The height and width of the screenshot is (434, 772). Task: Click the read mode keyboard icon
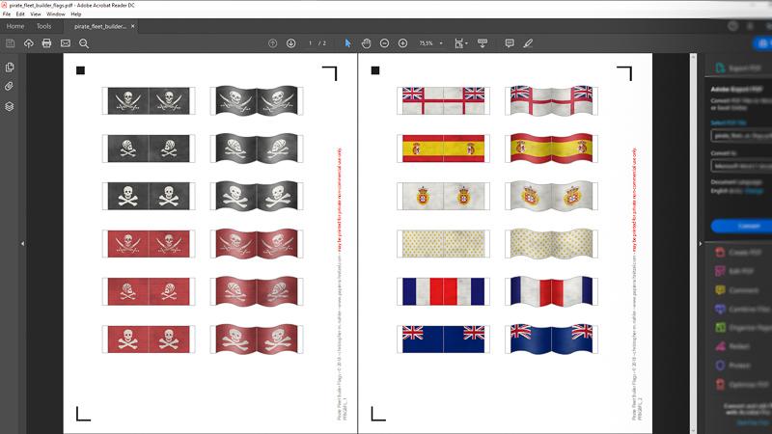482,43
